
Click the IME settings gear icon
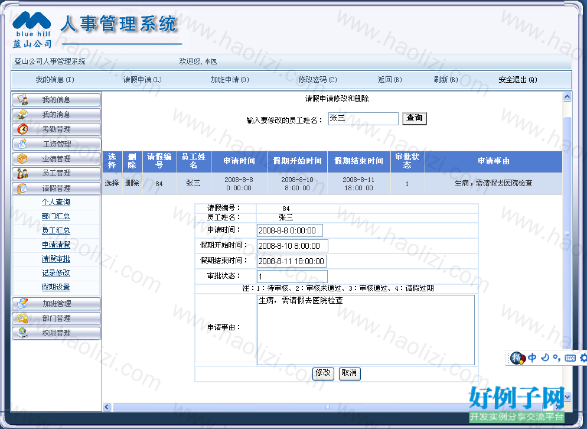[583, 358]
